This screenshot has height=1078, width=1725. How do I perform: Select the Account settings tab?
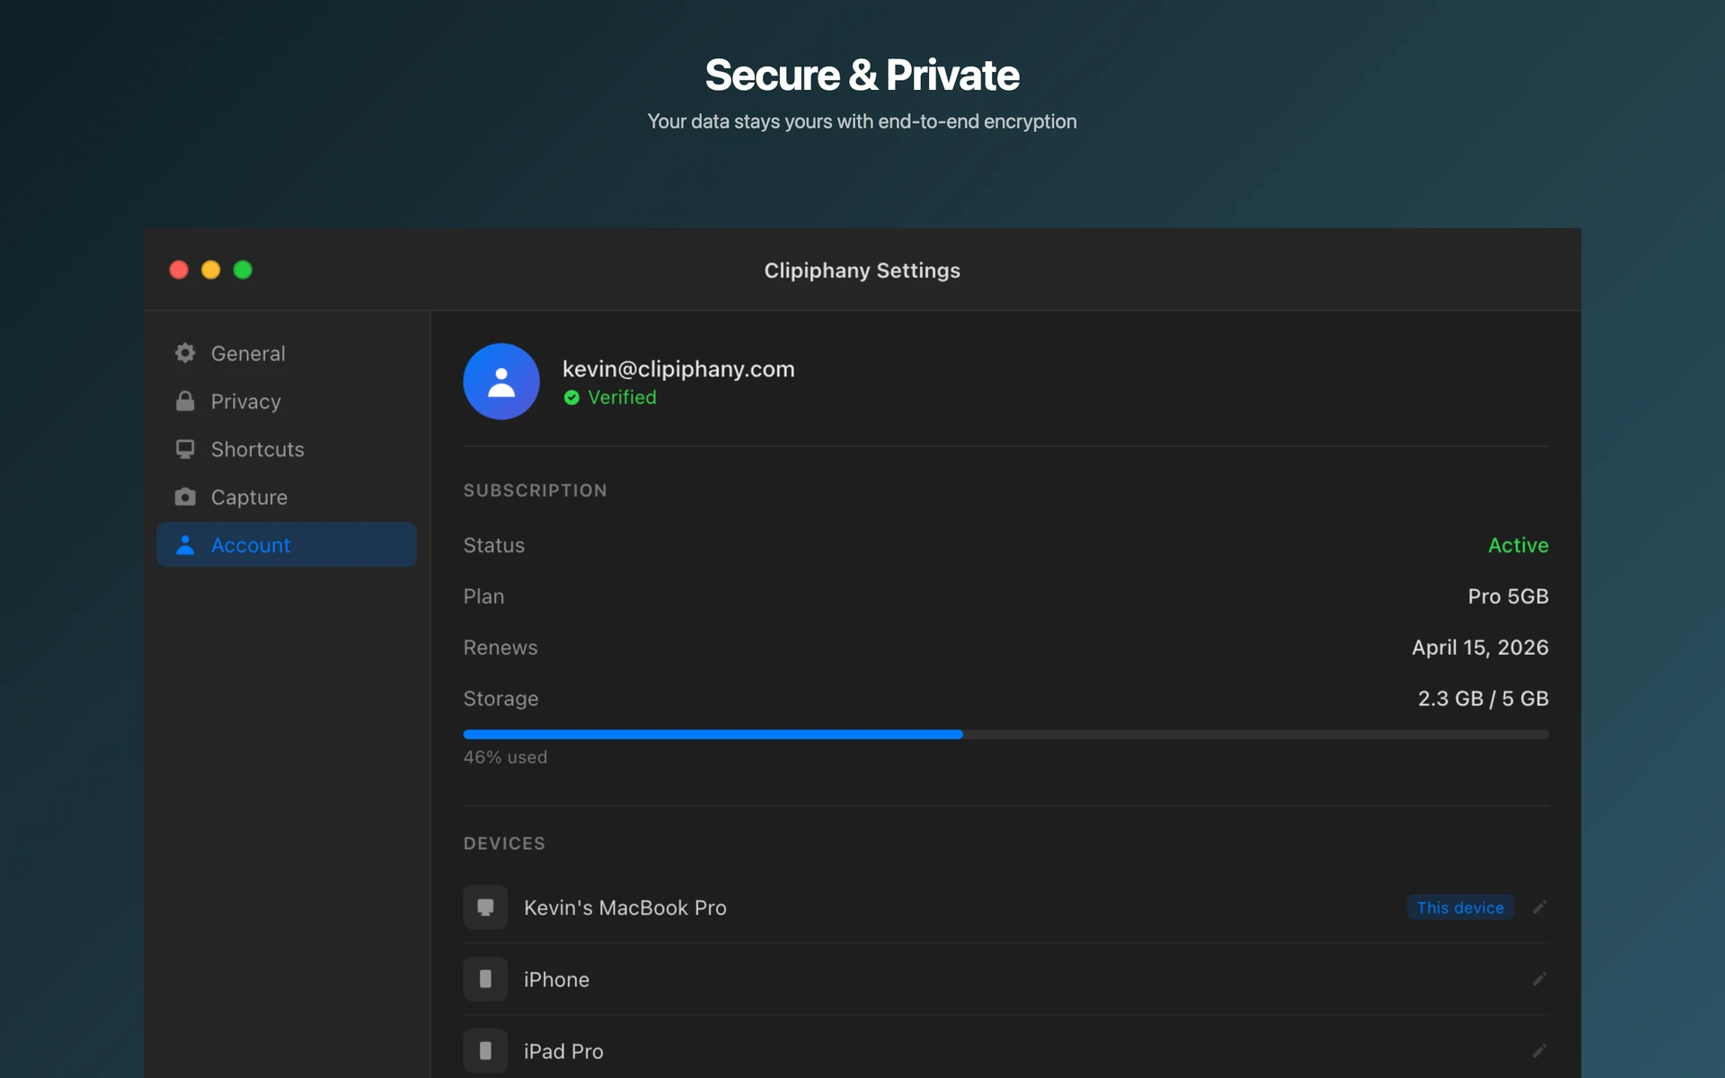click(x=287, y=544)
